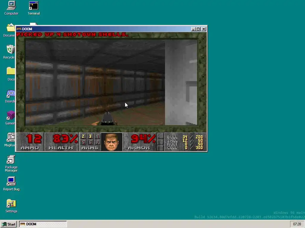305x228 pixels.
Task: Click weapon slot 7 in ARMS
Action: click(x=97, y=142)
